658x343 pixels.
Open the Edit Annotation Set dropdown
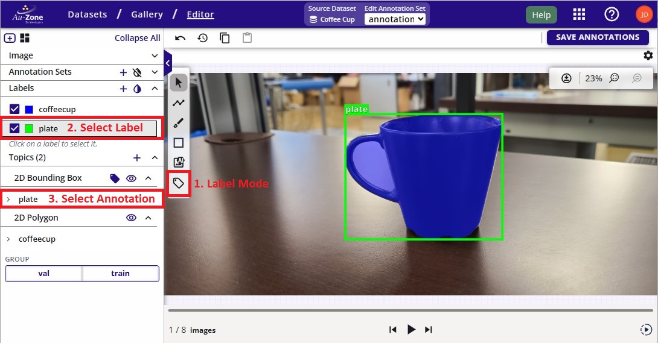[395, 19]
